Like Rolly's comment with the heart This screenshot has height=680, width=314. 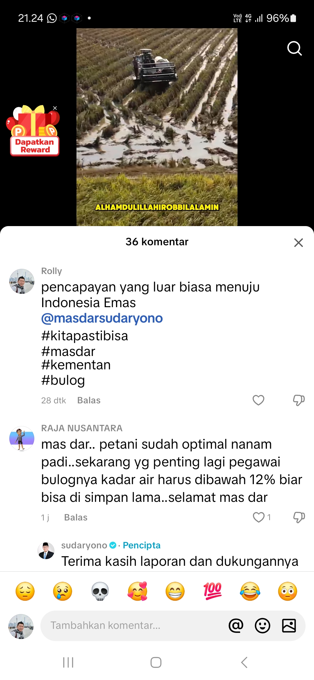point(258,400)
